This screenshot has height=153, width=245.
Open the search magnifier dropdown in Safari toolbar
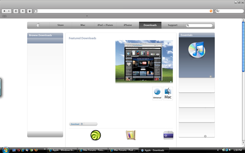tap(218, 11)
